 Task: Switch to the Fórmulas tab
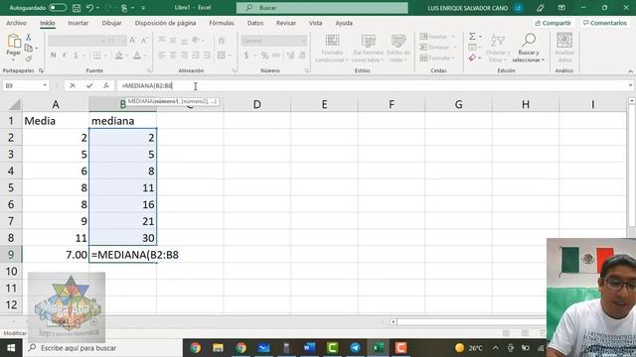222,23
